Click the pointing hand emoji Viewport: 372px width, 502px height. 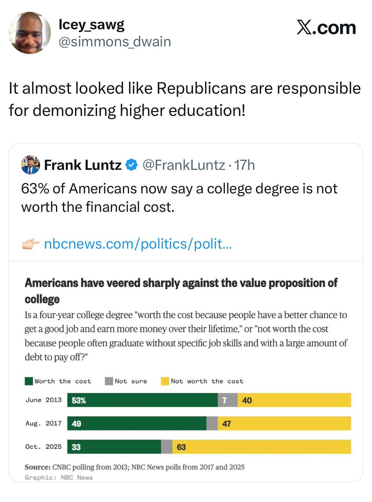pyautogui.click(x=30, y=244)
